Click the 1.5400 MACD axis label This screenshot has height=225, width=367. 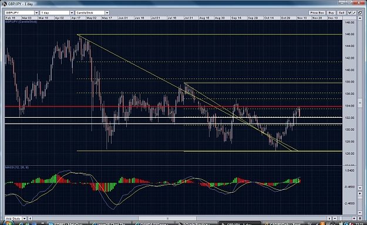pos(350,171)
